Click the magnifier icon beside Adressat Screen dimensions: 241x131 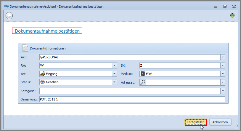tap(142, 82)
